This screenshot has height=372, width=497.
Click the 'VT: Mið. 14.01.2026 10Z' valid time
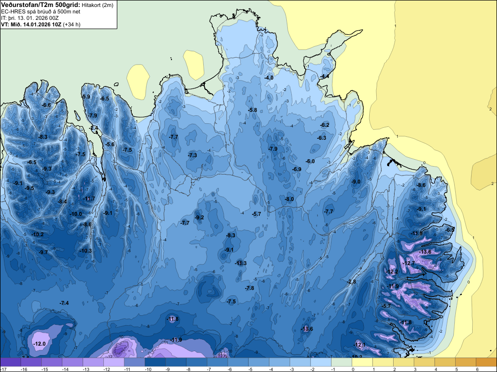coord(31,24)
